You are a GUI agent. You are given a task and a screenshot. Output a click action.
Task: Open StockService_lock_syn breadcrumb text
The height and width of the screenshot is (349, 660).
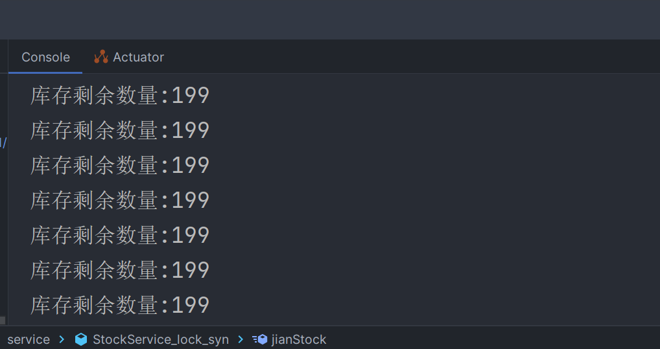160,339
